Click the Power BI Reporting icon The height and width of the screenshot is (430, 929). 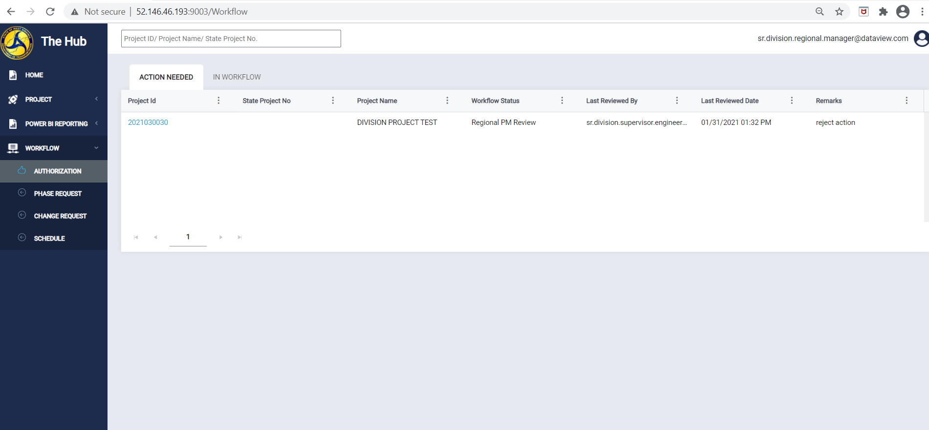13,124
